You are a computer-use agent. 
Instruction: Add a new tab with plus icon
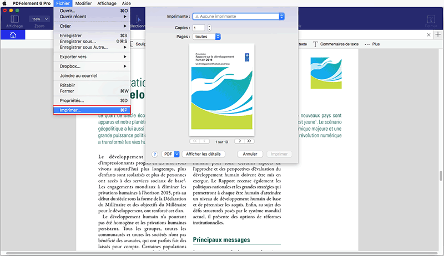point(438,34)
